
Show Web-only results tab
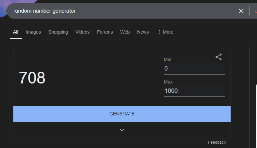pyautogui.click(x=125, y=32)
